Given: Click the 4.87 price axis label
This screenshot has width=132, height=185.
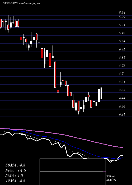Looking at the screenshot, I should [122, 57].
